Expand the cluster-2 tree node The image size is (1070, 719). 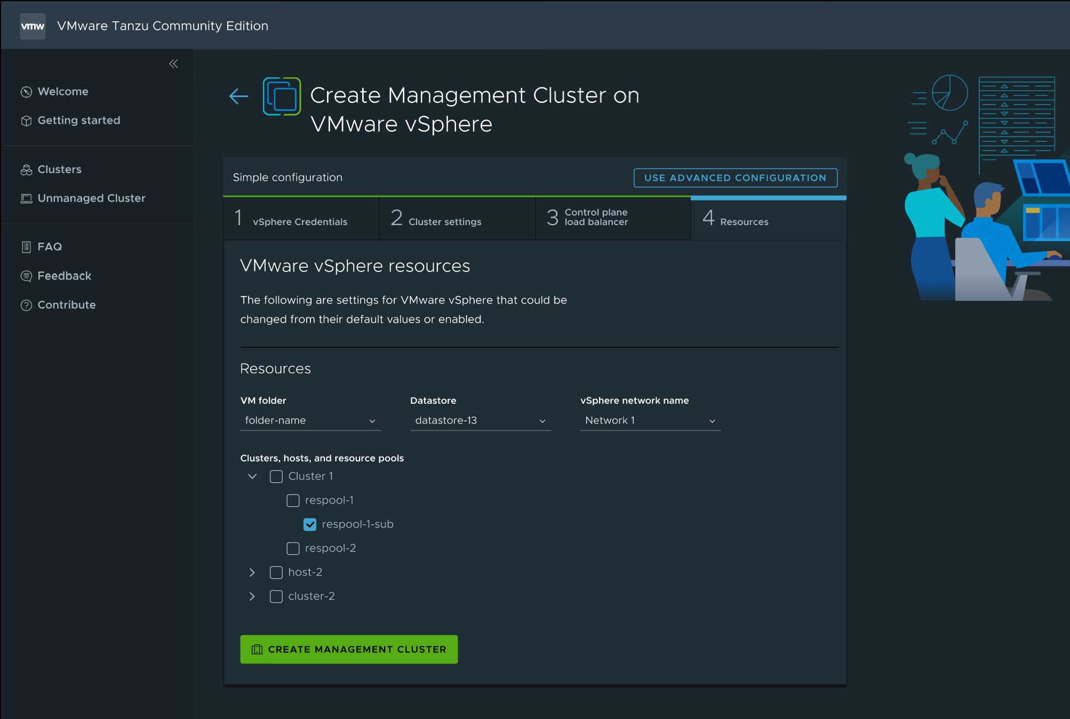tap(252, 596)
